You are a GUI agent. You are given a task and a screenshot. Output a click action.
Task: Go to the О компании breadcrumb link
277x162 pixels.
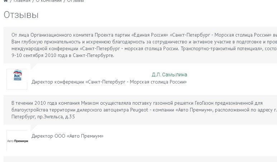(49, 1)
